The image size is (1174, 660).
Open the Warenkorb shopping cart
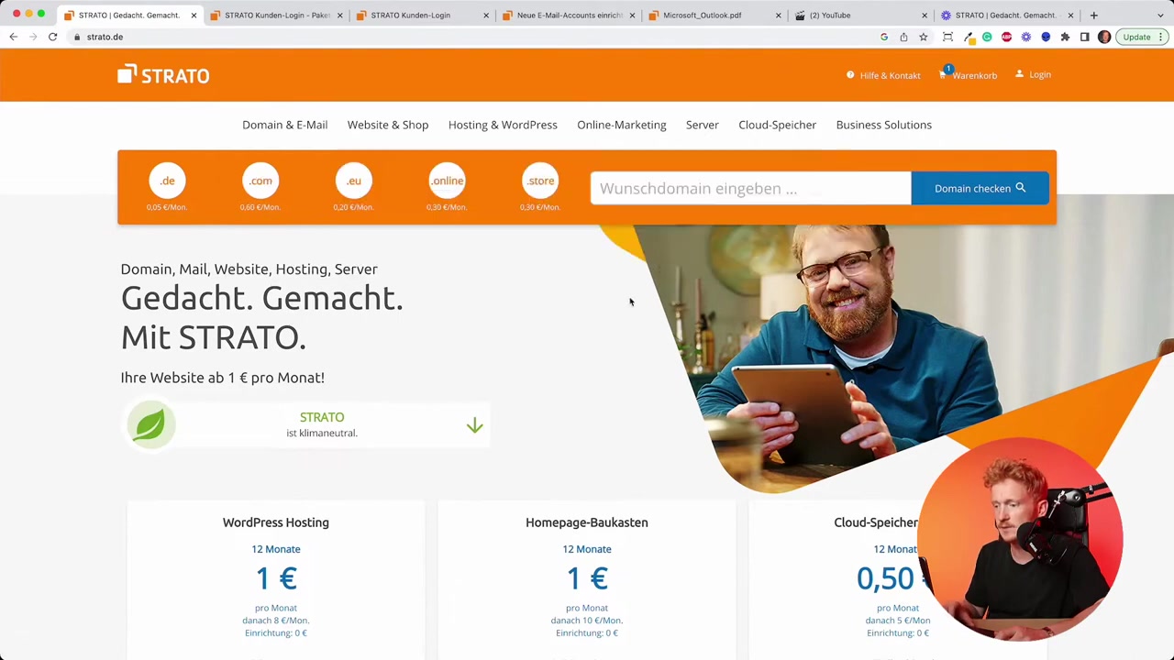(968, 75)
